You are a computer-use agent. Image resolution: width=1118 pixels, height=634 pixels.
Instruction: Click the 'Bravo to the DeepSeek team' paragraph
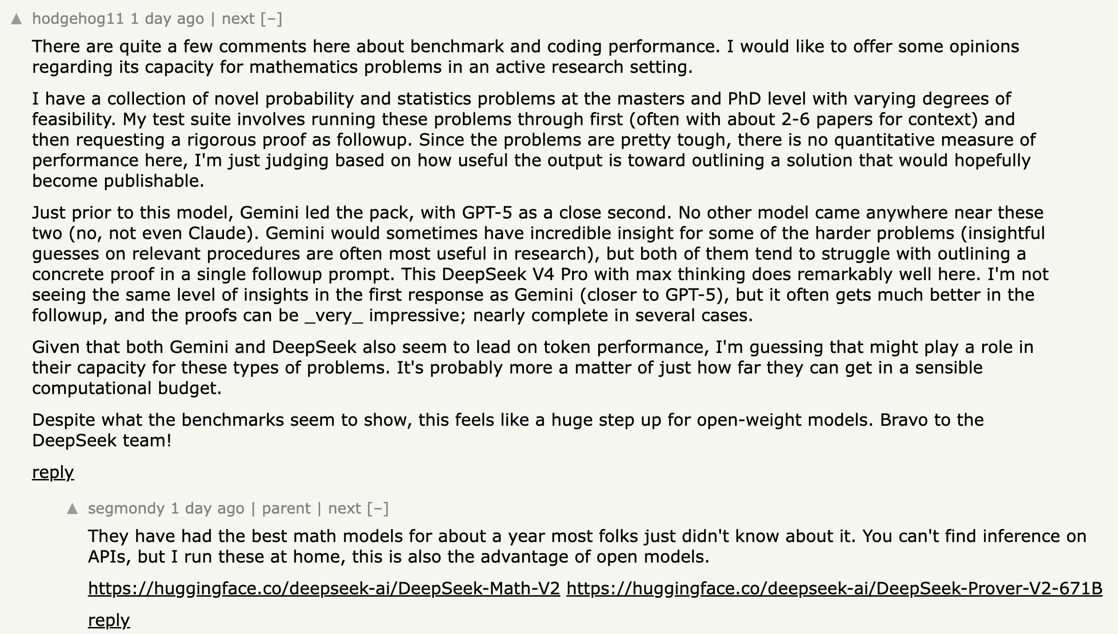tap(508, 430)
